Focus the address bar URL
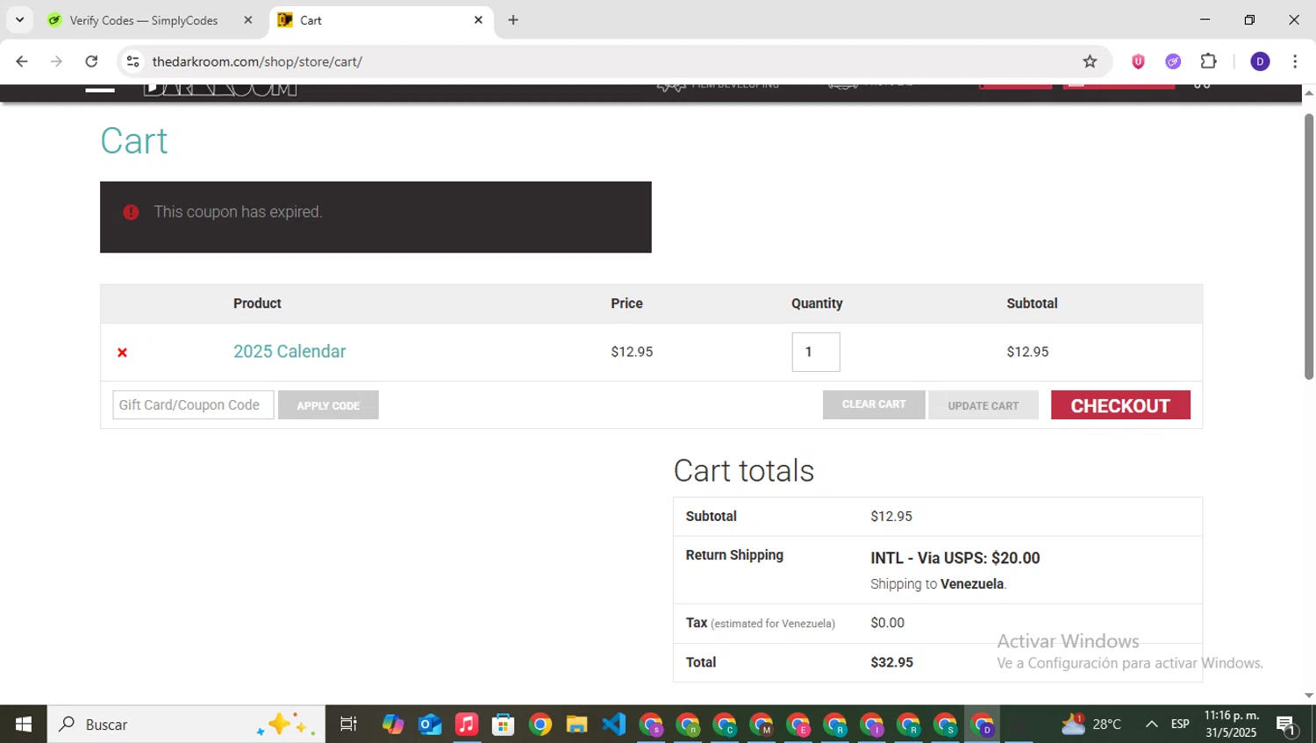The height and width of the screenshot is (743, 1316). pos(257,61)
